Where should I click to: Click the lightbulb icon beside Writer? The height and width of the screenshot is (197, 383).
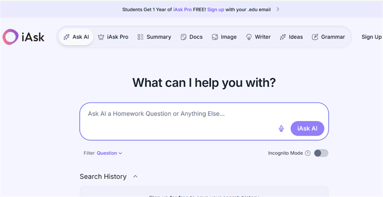248,37
